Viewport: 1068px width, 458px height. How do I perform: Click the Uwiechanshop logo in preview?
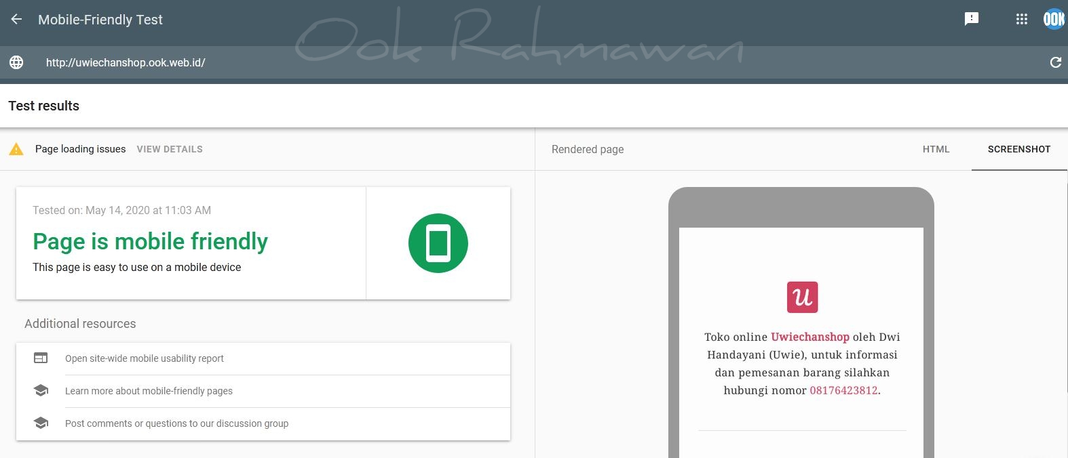(x=802, y=297)
